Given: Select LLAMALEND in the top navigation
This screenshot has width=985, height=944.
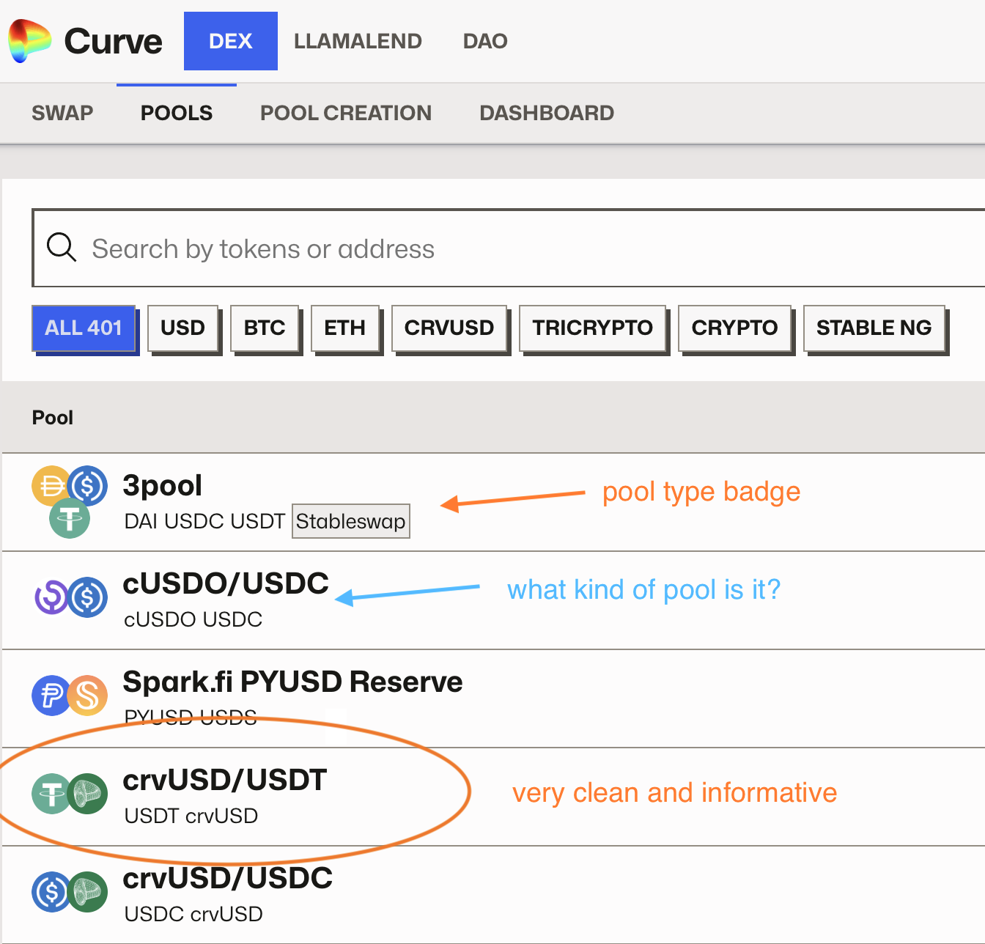Looking at the screenshot, I should pos(358,41).
